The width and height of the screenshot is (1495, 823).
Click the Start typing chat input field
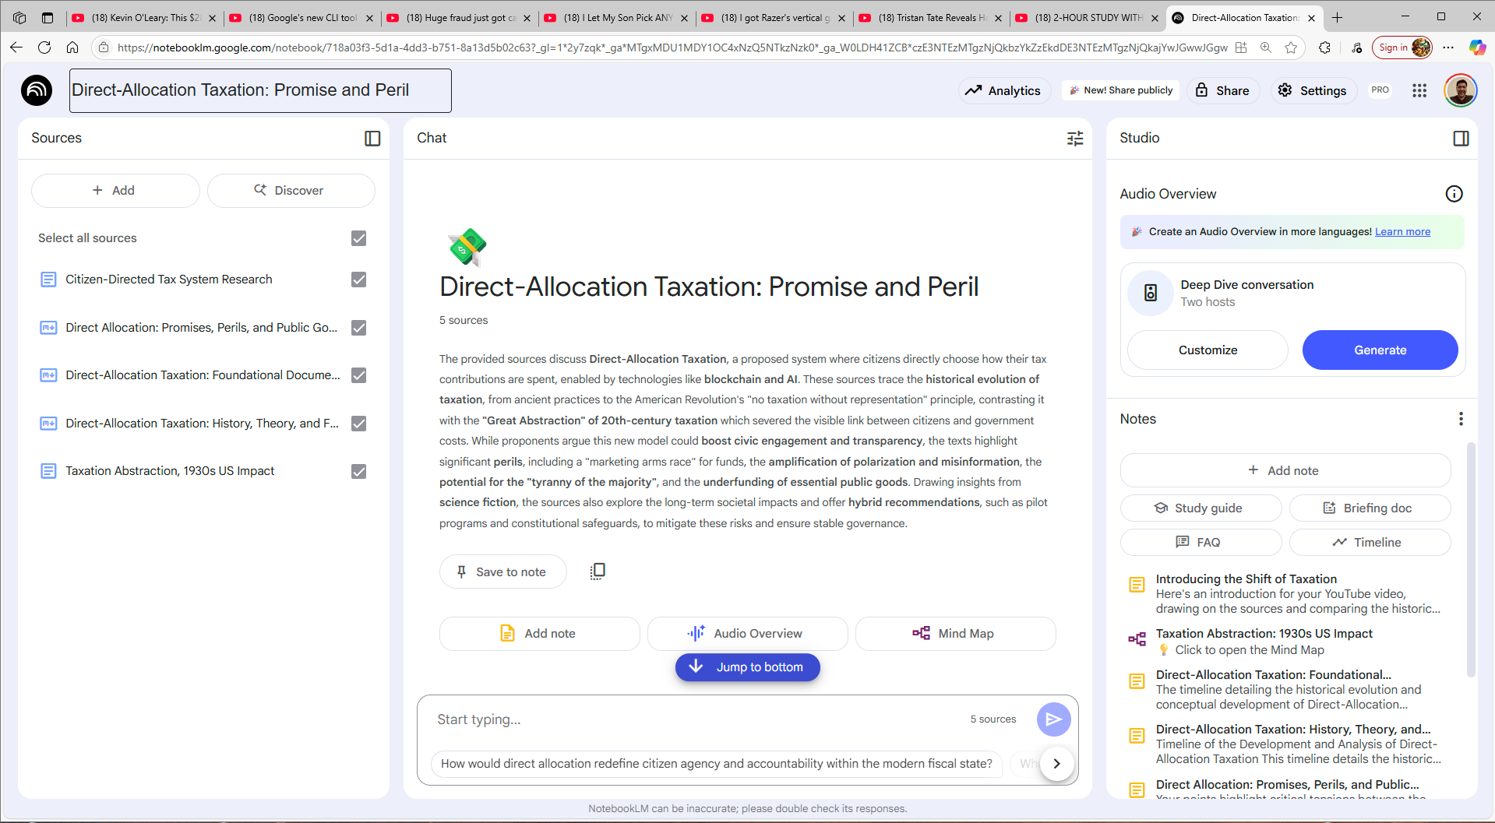coord(693,719)
